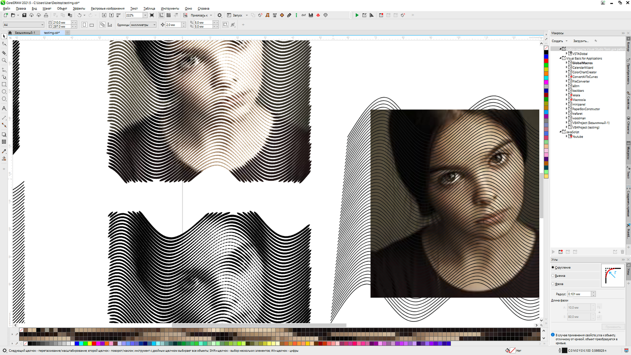Click the Welcome screen home tab icon

tap(10, 33)
